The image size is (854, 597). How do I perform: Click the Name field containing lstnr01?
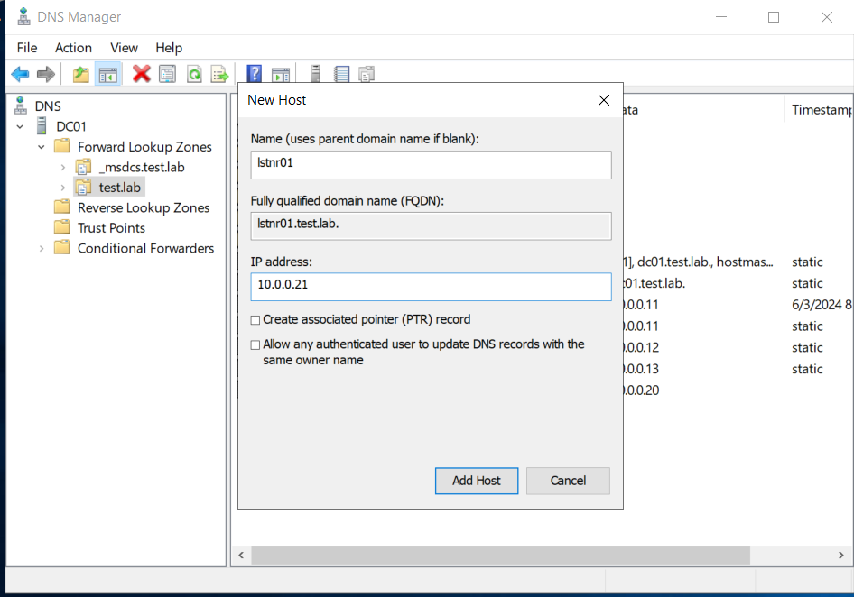click(x=431, y=164)
